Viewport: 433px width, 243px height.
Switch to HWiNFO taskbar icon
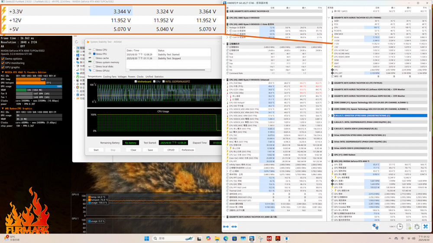coord(252,238)
